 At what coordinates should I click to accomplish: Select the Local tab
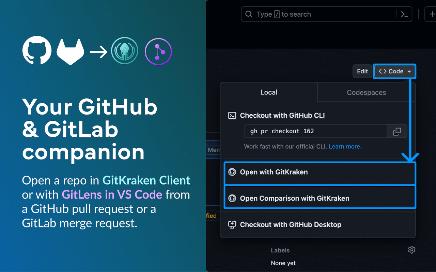pos(269,92)
